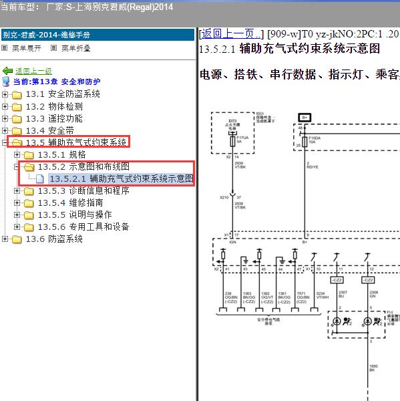
Task: Click the 电源、搭铁、串行数据 subtitle
Action: tap(299, 74)
